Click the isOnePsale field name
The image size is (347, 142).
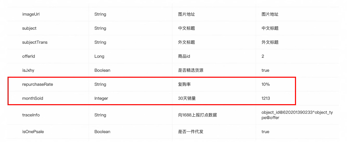[x=33, y=132]
